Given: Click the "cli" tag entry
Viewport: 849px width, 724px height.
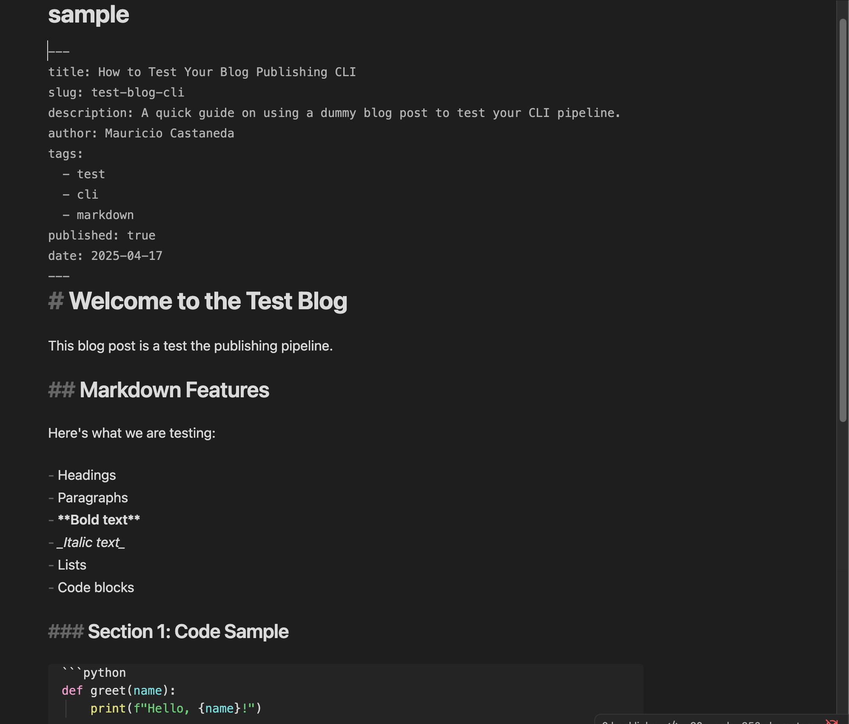Looking at the screenshot, I should pos(87,195).
